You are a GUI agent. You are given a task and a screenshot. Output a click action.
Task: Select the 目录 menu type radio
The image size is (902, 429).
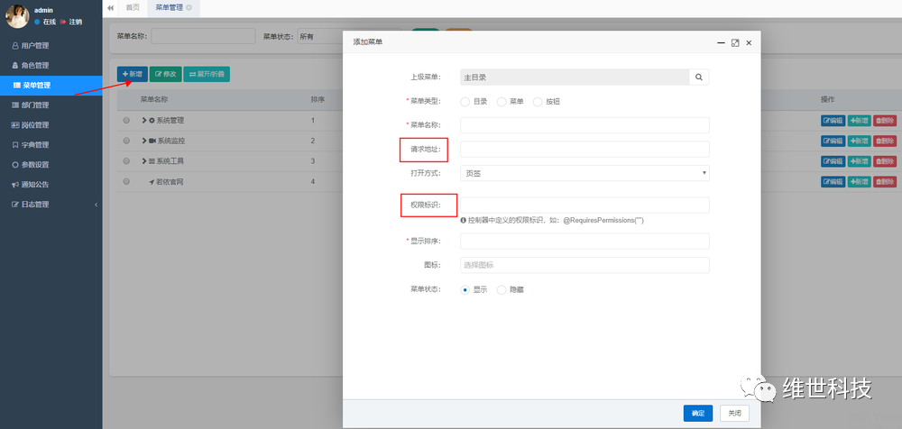[465, 102]
